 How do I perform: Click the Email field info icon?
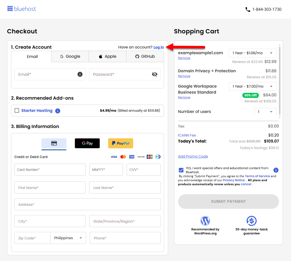[x=80, y=74]
